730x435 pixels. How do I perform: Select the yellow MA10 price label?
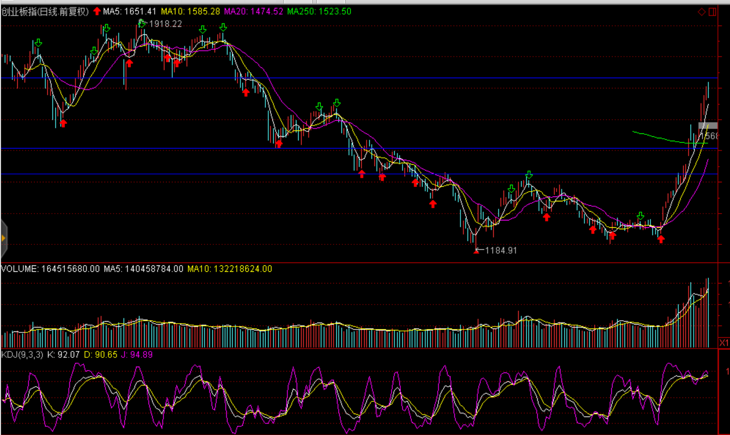[191, 11]
